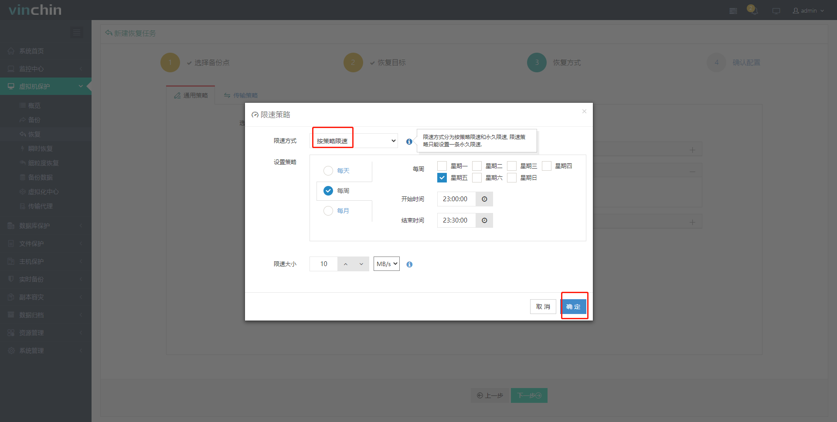Switch to the 传输策略 tab
This screenshot has height=422, width=837.
pyautogui.click(x=240, y=95)
